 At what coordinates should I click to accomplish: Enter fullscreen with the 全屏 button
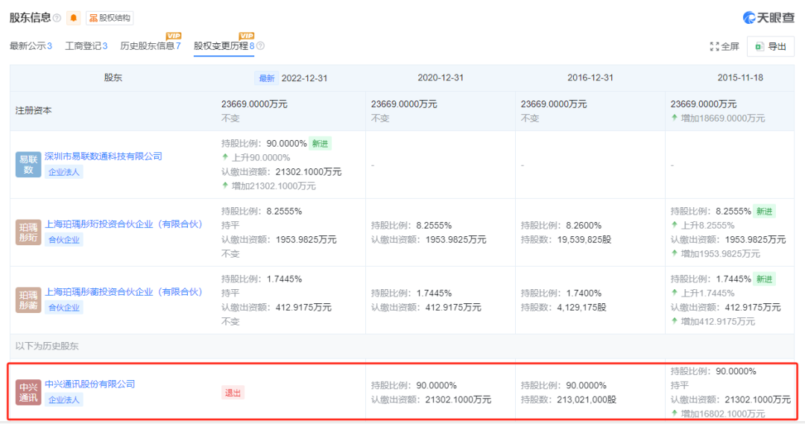coord(724,47)
